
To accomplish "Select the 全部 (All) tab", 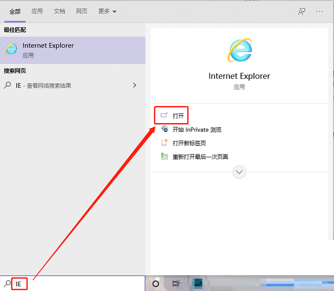I will pos(15,11).
